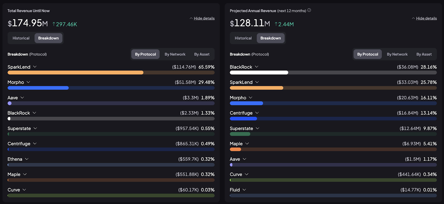Screen dimensions: 444x204
Task: Expand Superstate row showing 0.55%
Action: pyautogui.click(x=35, y=128)
